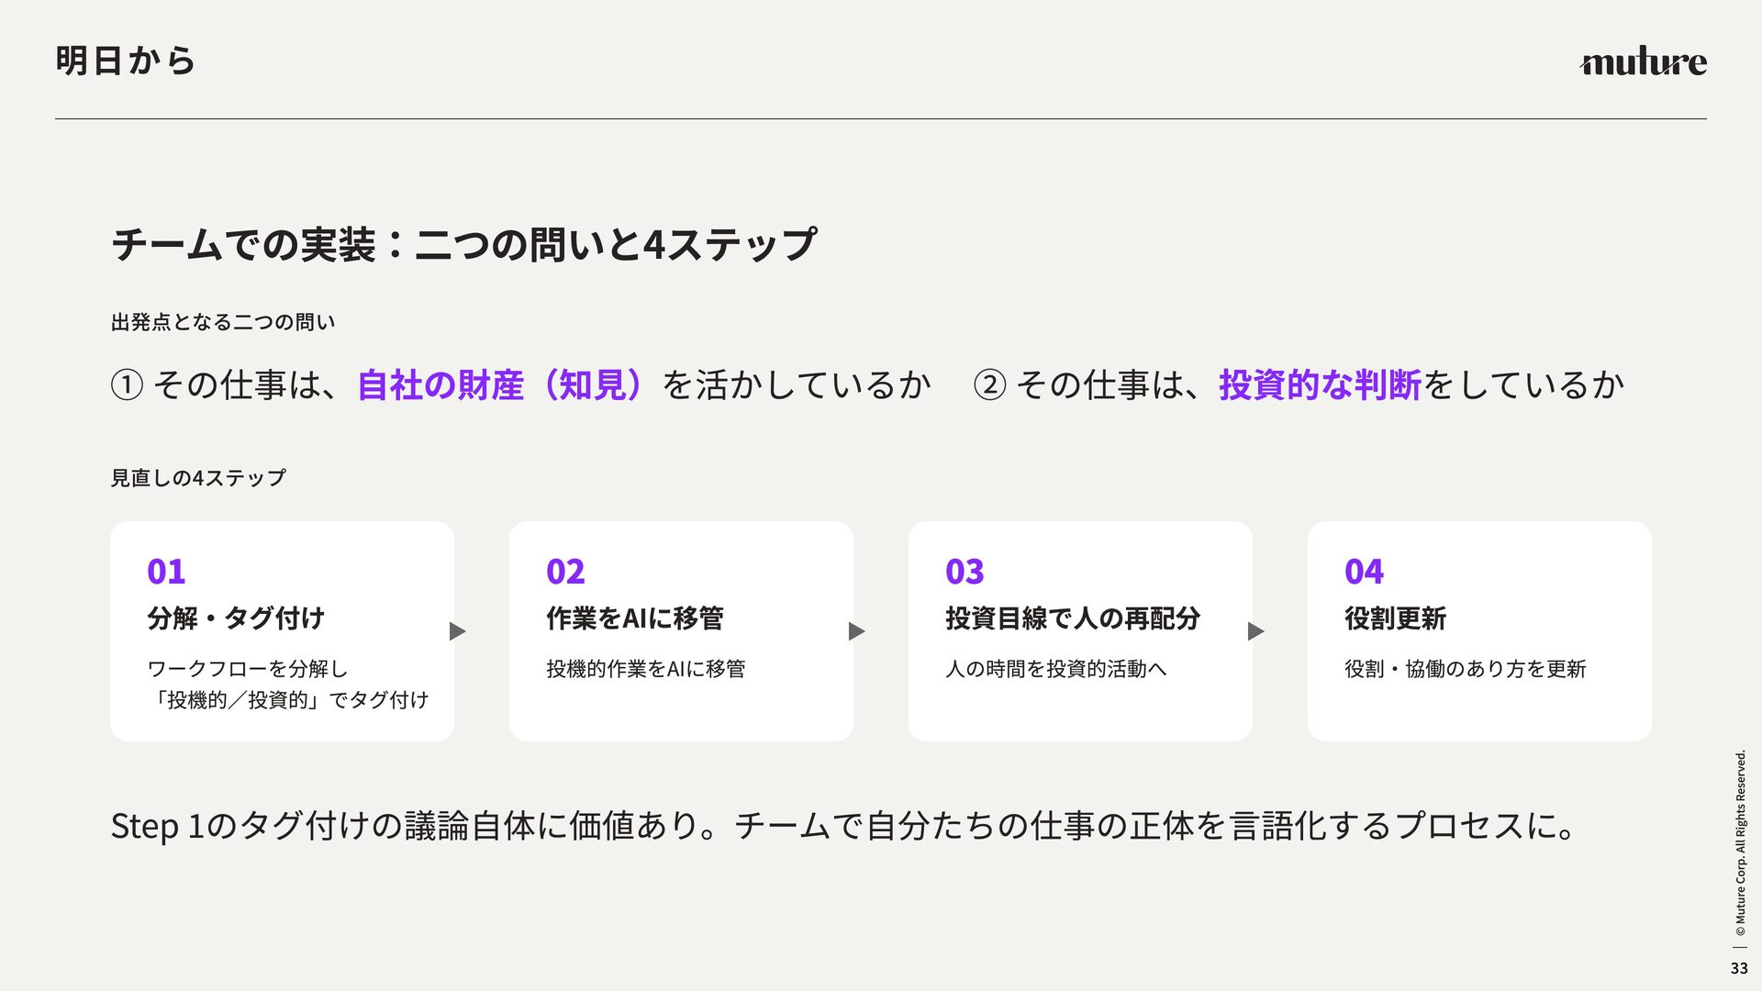Click the purple 投資的な判断 text

(x=1320, y=384)
